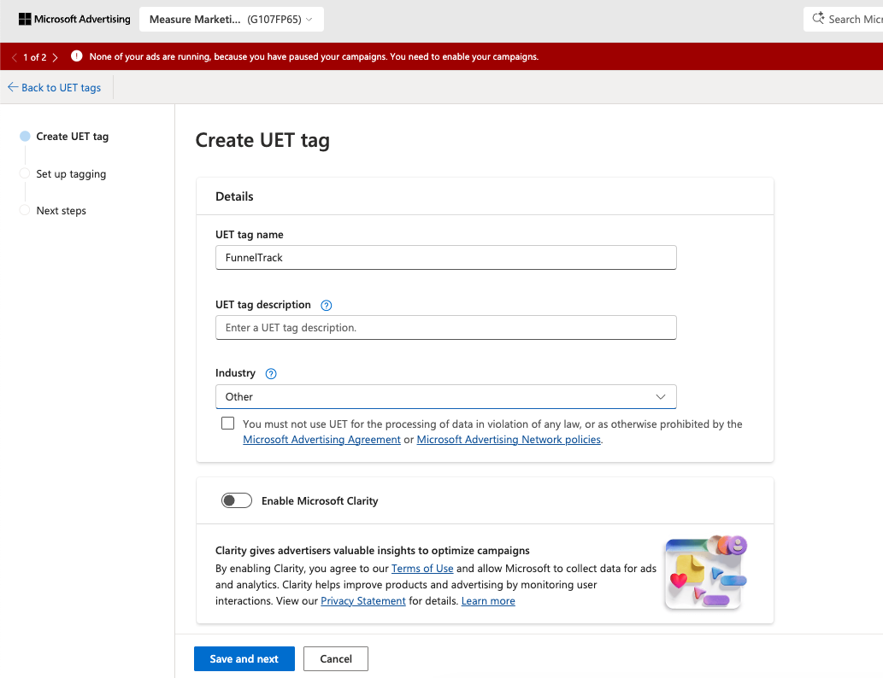
Task: Click the Clarity illustration image
Action: click(x=705, y=573)
